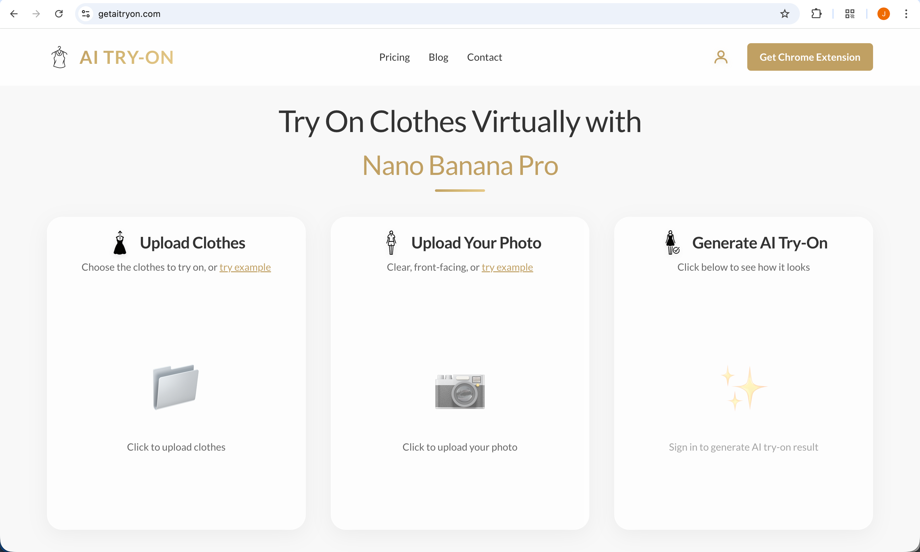Open the Contact page
The height and width of the screenshot is (552, 920).
(484, 57)
